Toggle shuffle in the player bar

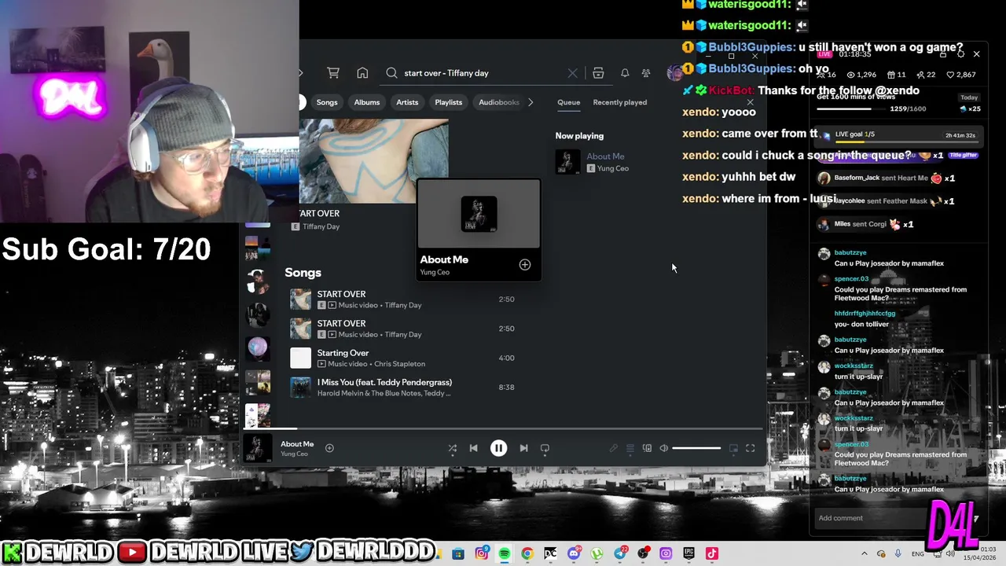click(452, 448)
